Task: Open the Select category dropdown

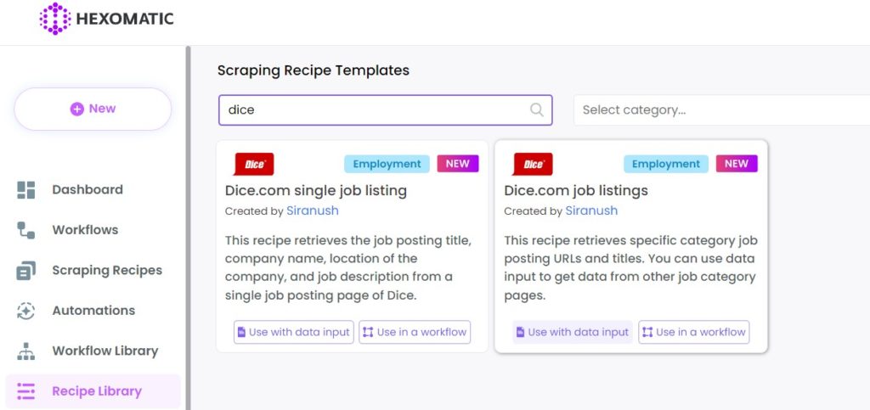Action: point(721,110)
